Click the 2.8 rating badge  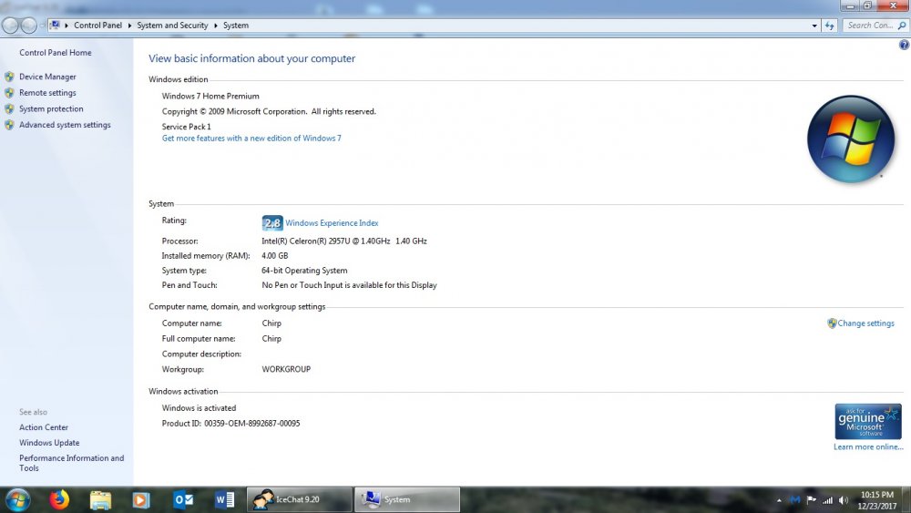click(272, 223)
